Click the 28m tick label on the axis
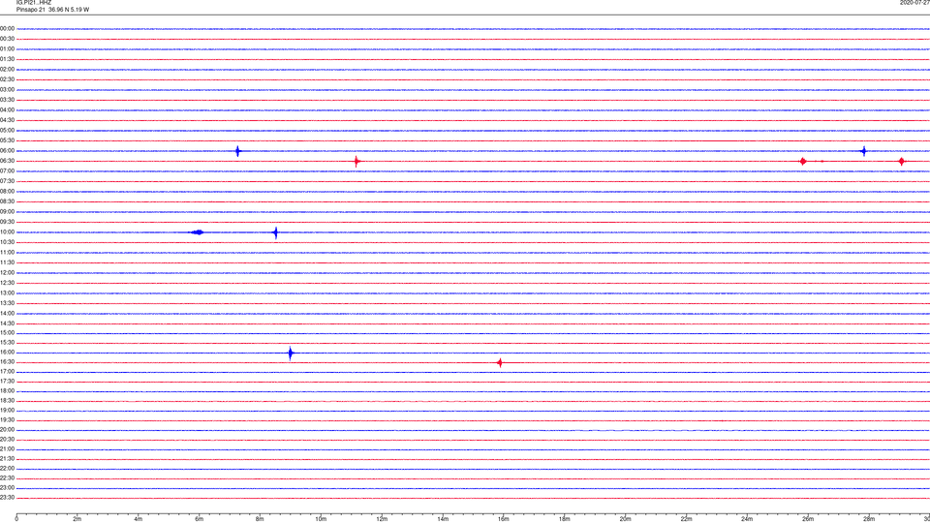 869,519
